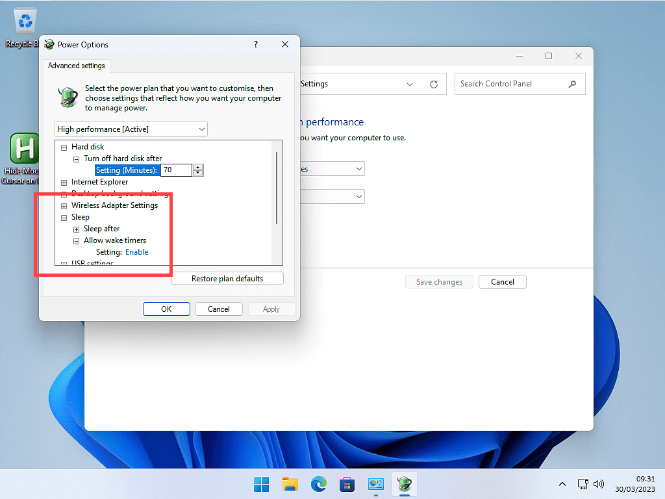Click the refresh icon in Control Panel
This screenshot has width=665, height=499.
[x=434, y=84]
